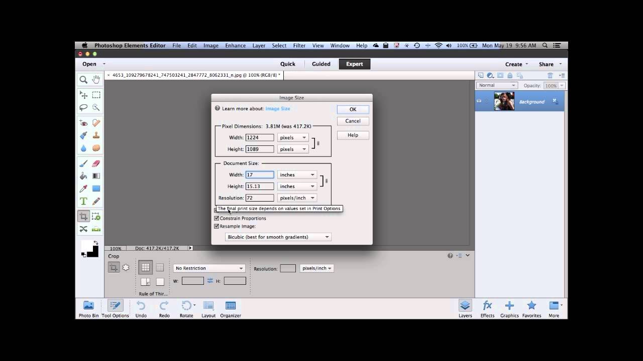643x361 pixels.
Task: Click Create new layer icon in Layers panel
Action: pyautogui.click(x=481, y=75)
